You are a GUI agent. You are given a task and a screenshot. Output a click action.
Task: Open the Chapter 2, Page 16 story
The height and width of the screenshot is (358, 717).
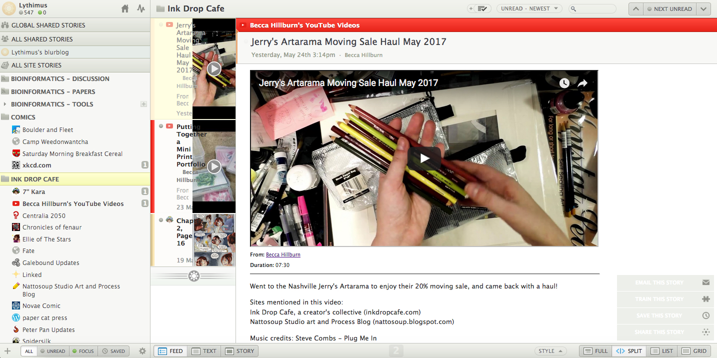tap(193, 240)
